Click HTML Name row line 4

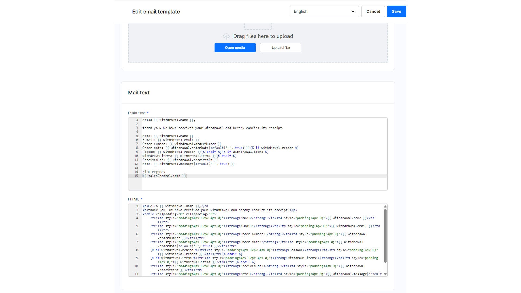(262, 220)
